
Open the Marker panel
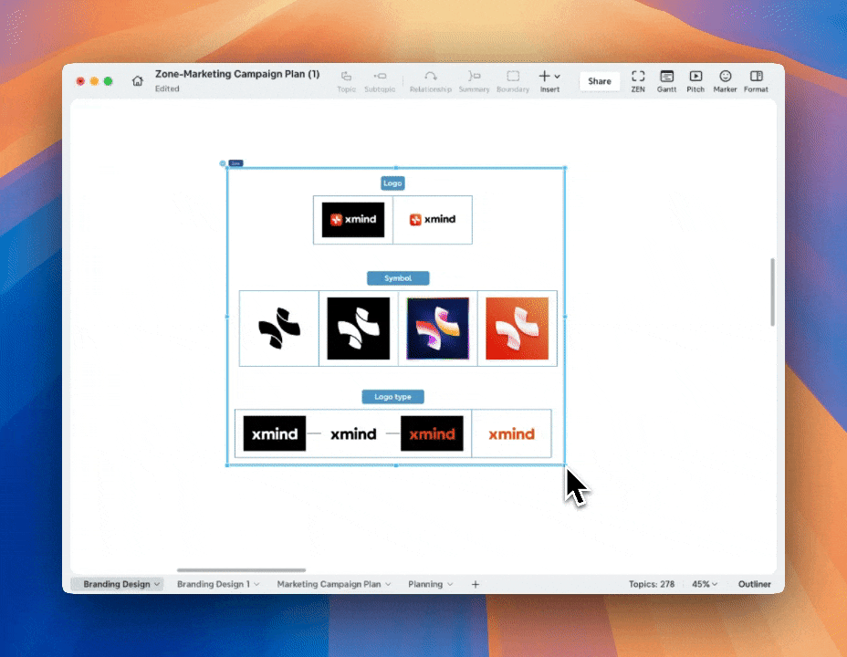725,81
